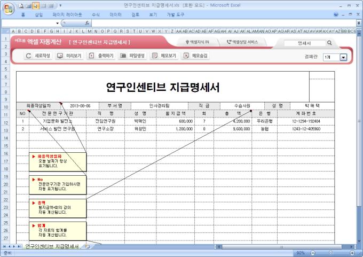Select the 4,200,000 total cell
The width and height of the screenshot is (363, 257).
click(x=233, y=121)
